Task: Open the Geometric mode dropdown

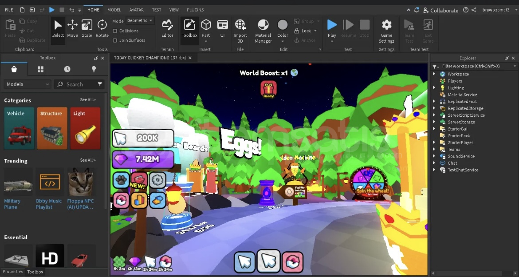Action: [140, 21]
